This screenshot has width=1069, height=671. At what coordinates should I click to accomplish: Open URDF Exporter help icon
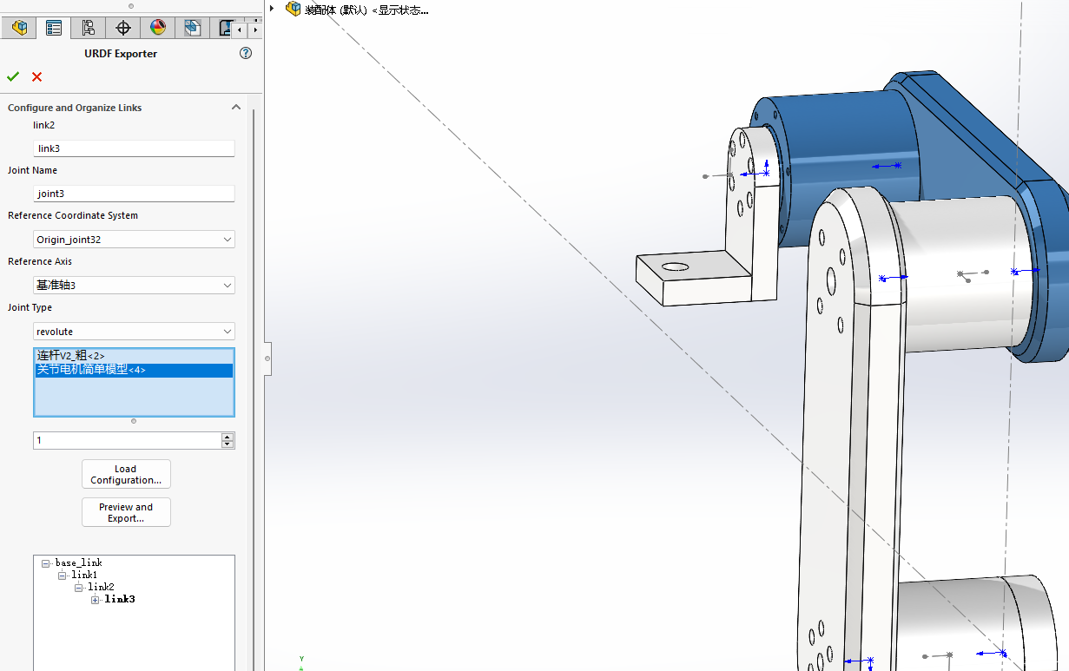[246, 53]
